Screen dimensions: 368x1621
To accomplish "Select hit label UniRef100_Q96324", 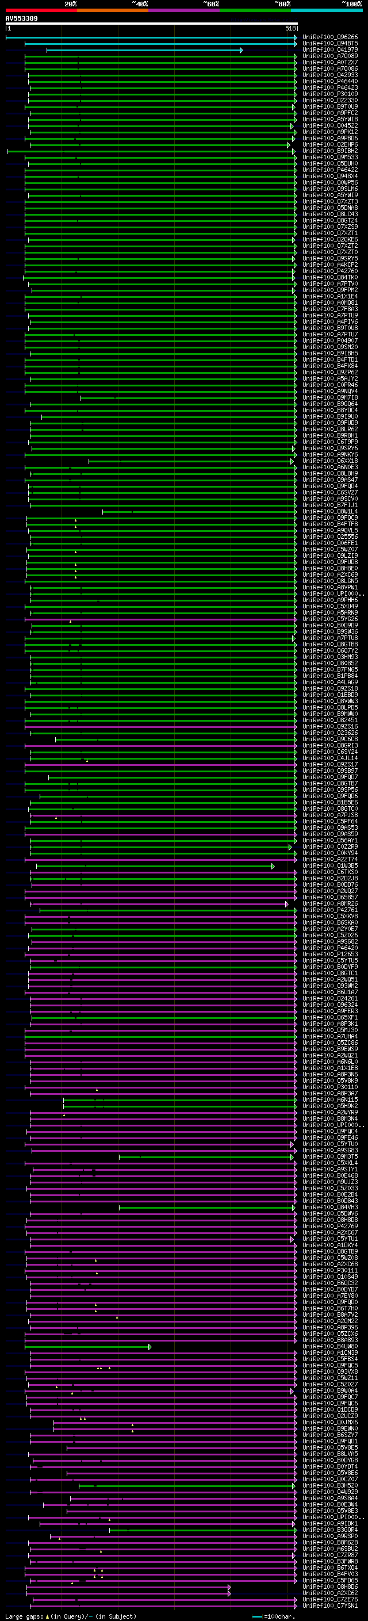I will tap(330, 1005).
